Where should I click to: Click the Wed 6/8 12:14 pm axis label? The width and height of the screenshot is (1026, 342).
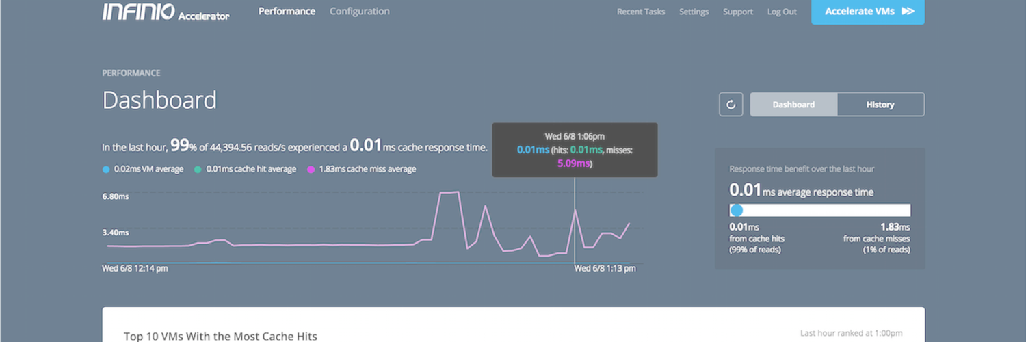135,269
